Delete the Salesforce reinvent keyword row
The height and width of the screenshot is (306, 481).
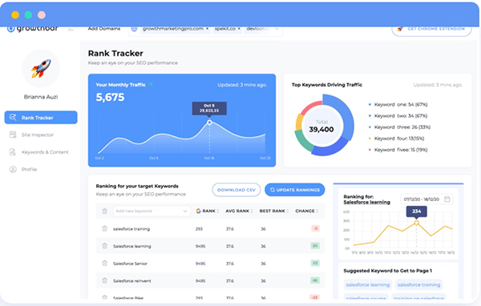pos(104,280)
